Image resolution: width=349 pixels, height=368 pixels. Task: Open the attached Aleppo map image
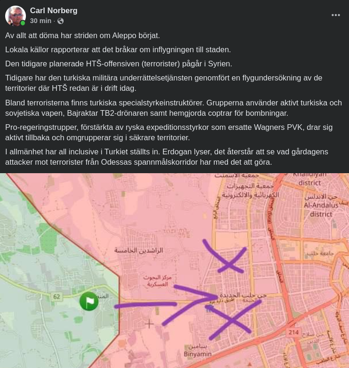[174, 271]
